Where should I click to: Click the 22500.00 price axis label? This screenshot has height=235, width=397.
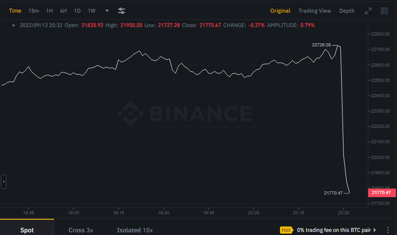click(x=380, y=80)
